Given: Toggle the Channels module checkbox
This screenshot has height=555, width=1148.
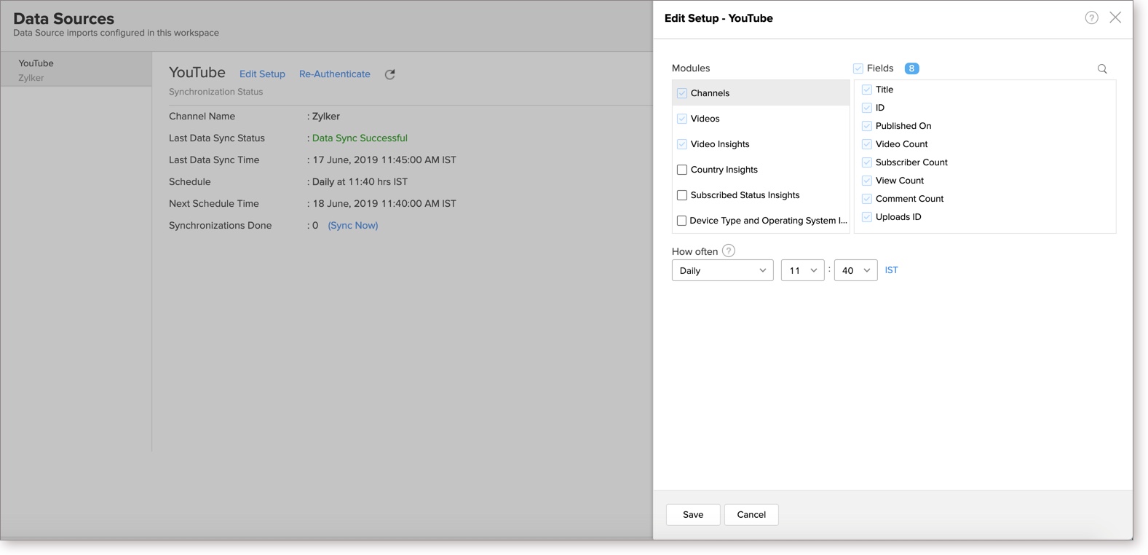Looking at the screenshot, I should tap(682, 93).
